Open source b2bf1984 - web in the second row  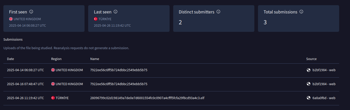[324, 84]
